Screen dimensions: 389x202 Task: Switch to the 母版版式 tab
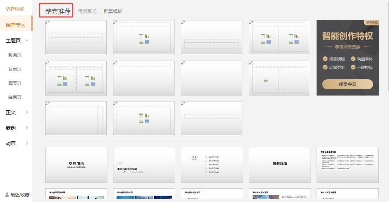pos(87,11)
